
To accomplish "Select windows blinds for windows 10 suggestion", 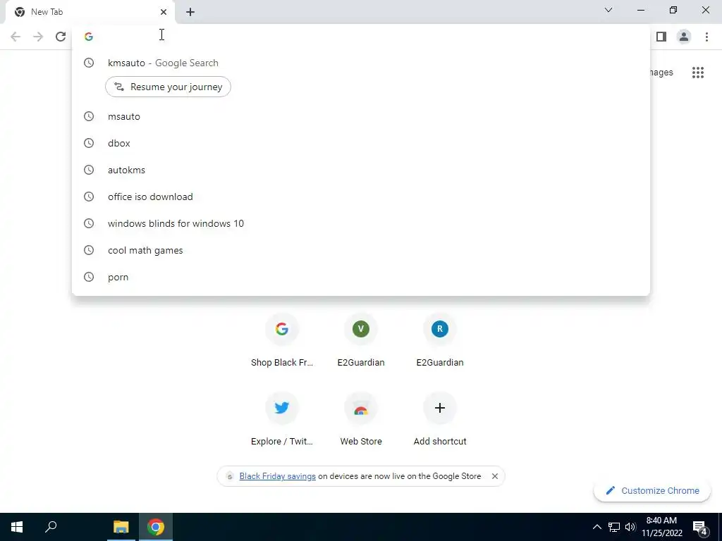I will click(x=361, y=223).
